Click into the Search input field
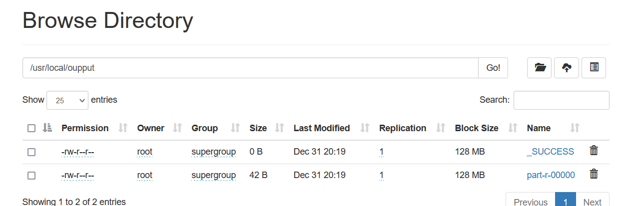Screen dimensions: 637x206 (561, 100)
